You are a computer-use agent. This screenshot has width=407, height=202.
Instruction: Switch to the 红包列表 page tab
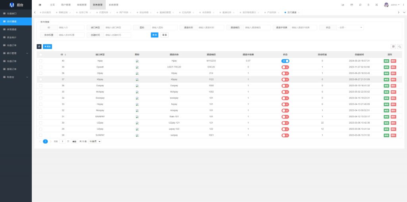pyautogui.click(x=186, y=12)
